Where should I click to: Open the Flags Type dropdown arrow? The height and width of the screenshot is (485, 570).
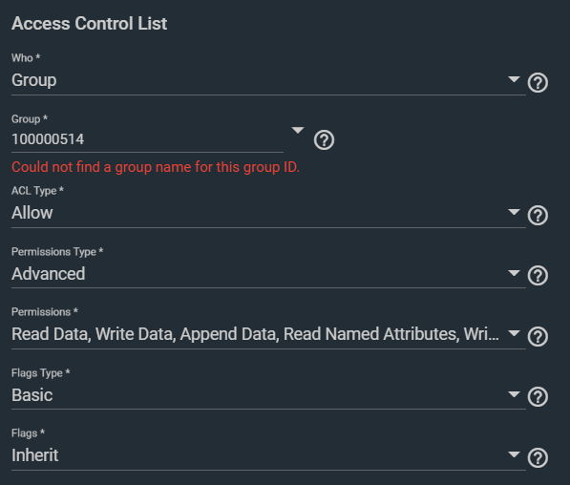pos(514,393)
